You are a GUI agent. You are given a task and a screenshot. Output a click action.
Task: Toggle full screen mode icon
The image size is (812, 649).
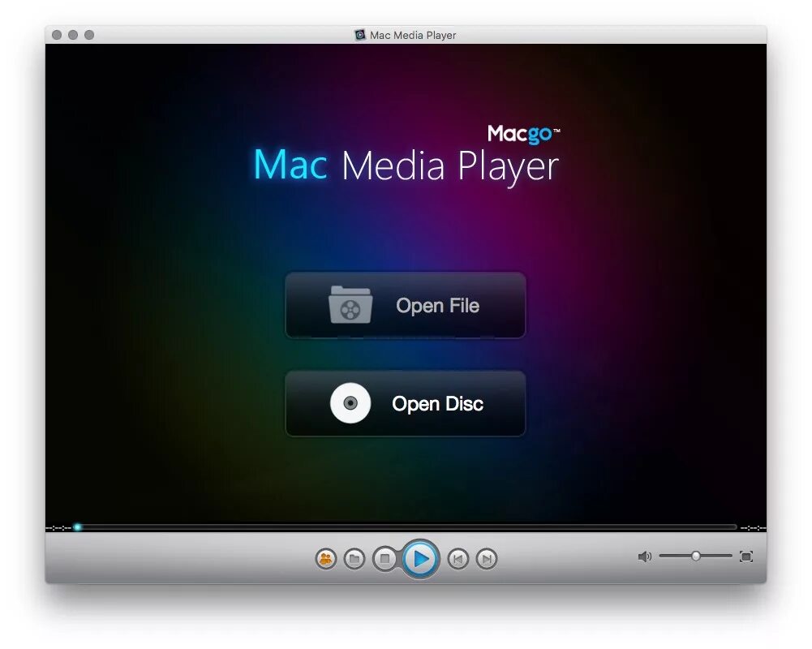[746, 557]
